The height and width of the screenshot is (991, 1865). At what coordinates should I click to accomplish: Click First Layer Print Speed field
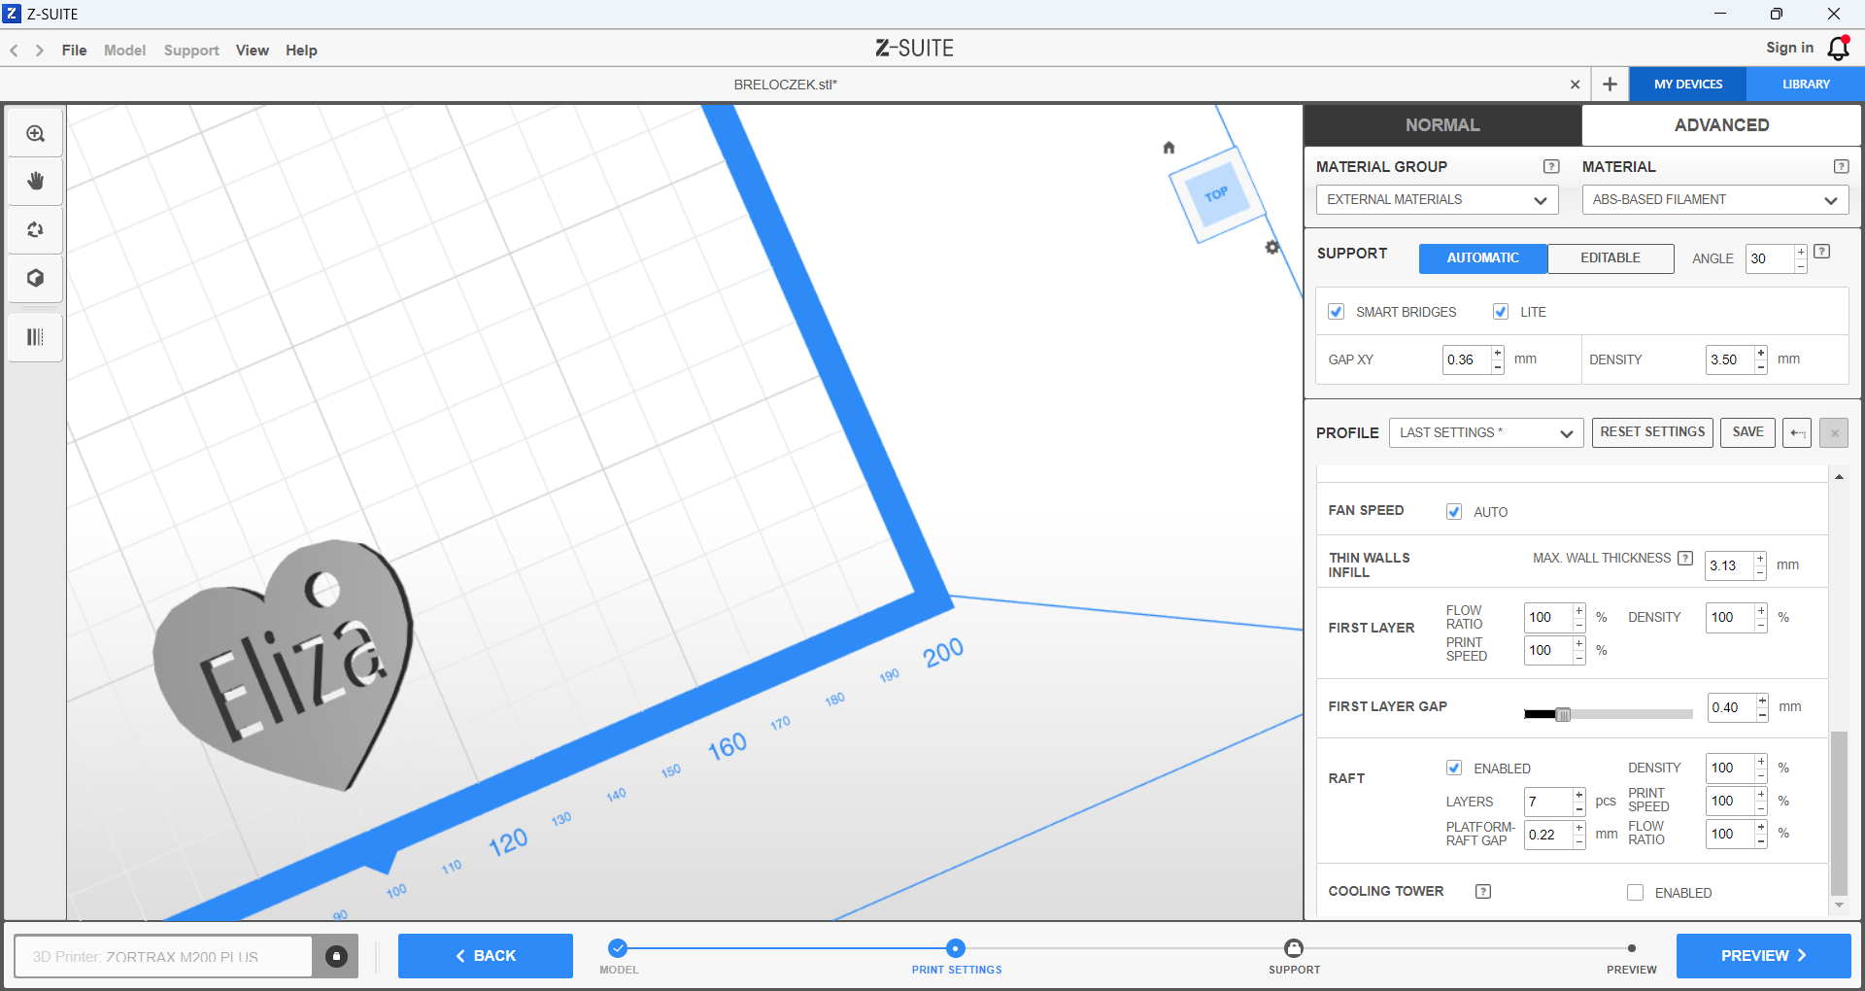coord(1548,650)
